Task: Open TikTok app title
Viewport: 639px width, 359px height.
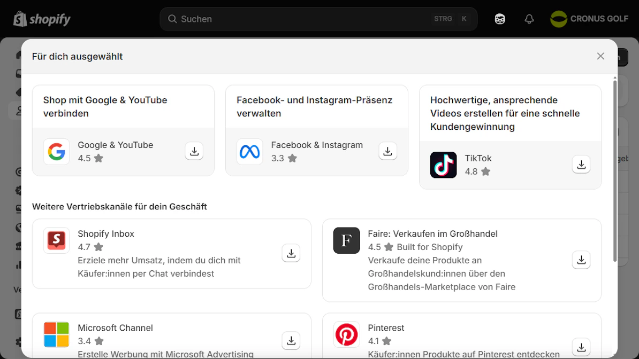Action: (478, 158)
